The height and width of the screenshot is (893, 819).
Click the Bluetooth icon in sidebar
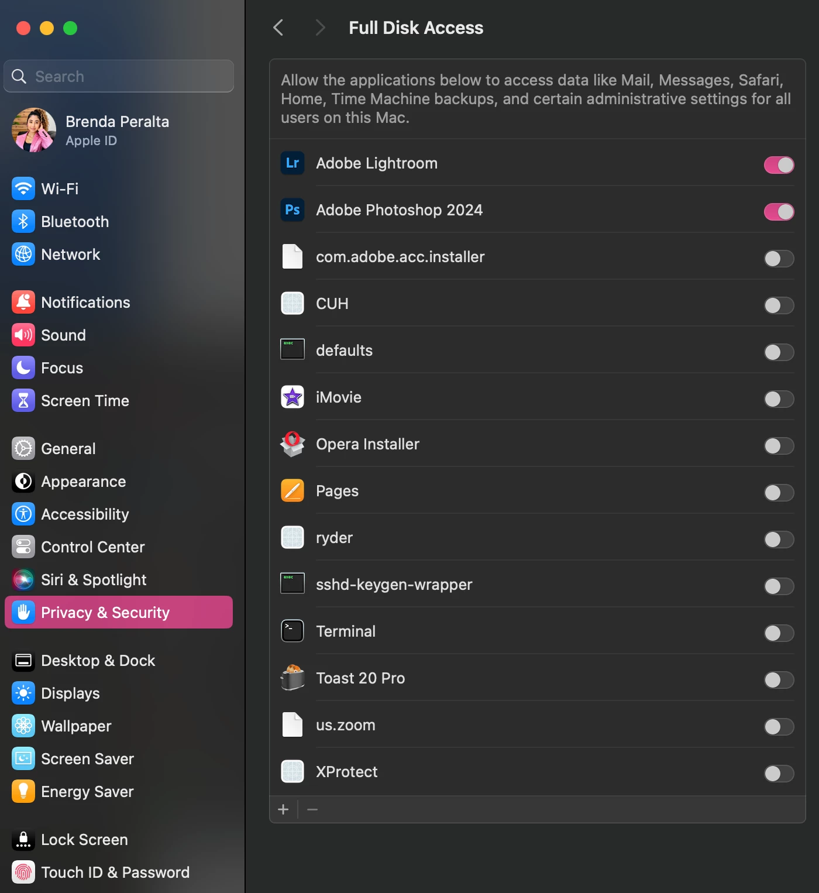coord(23,221)
